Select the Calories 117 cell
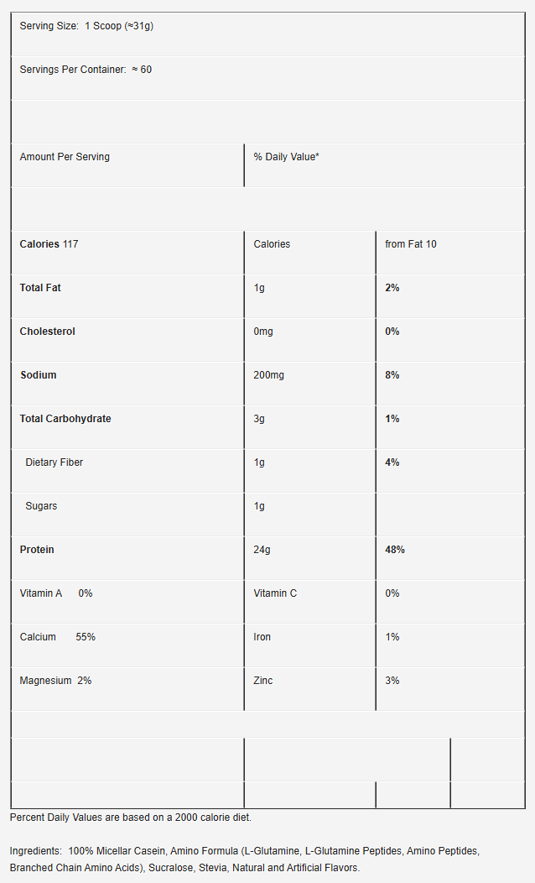Screen dimensions: 535x883 pos(127,253)
